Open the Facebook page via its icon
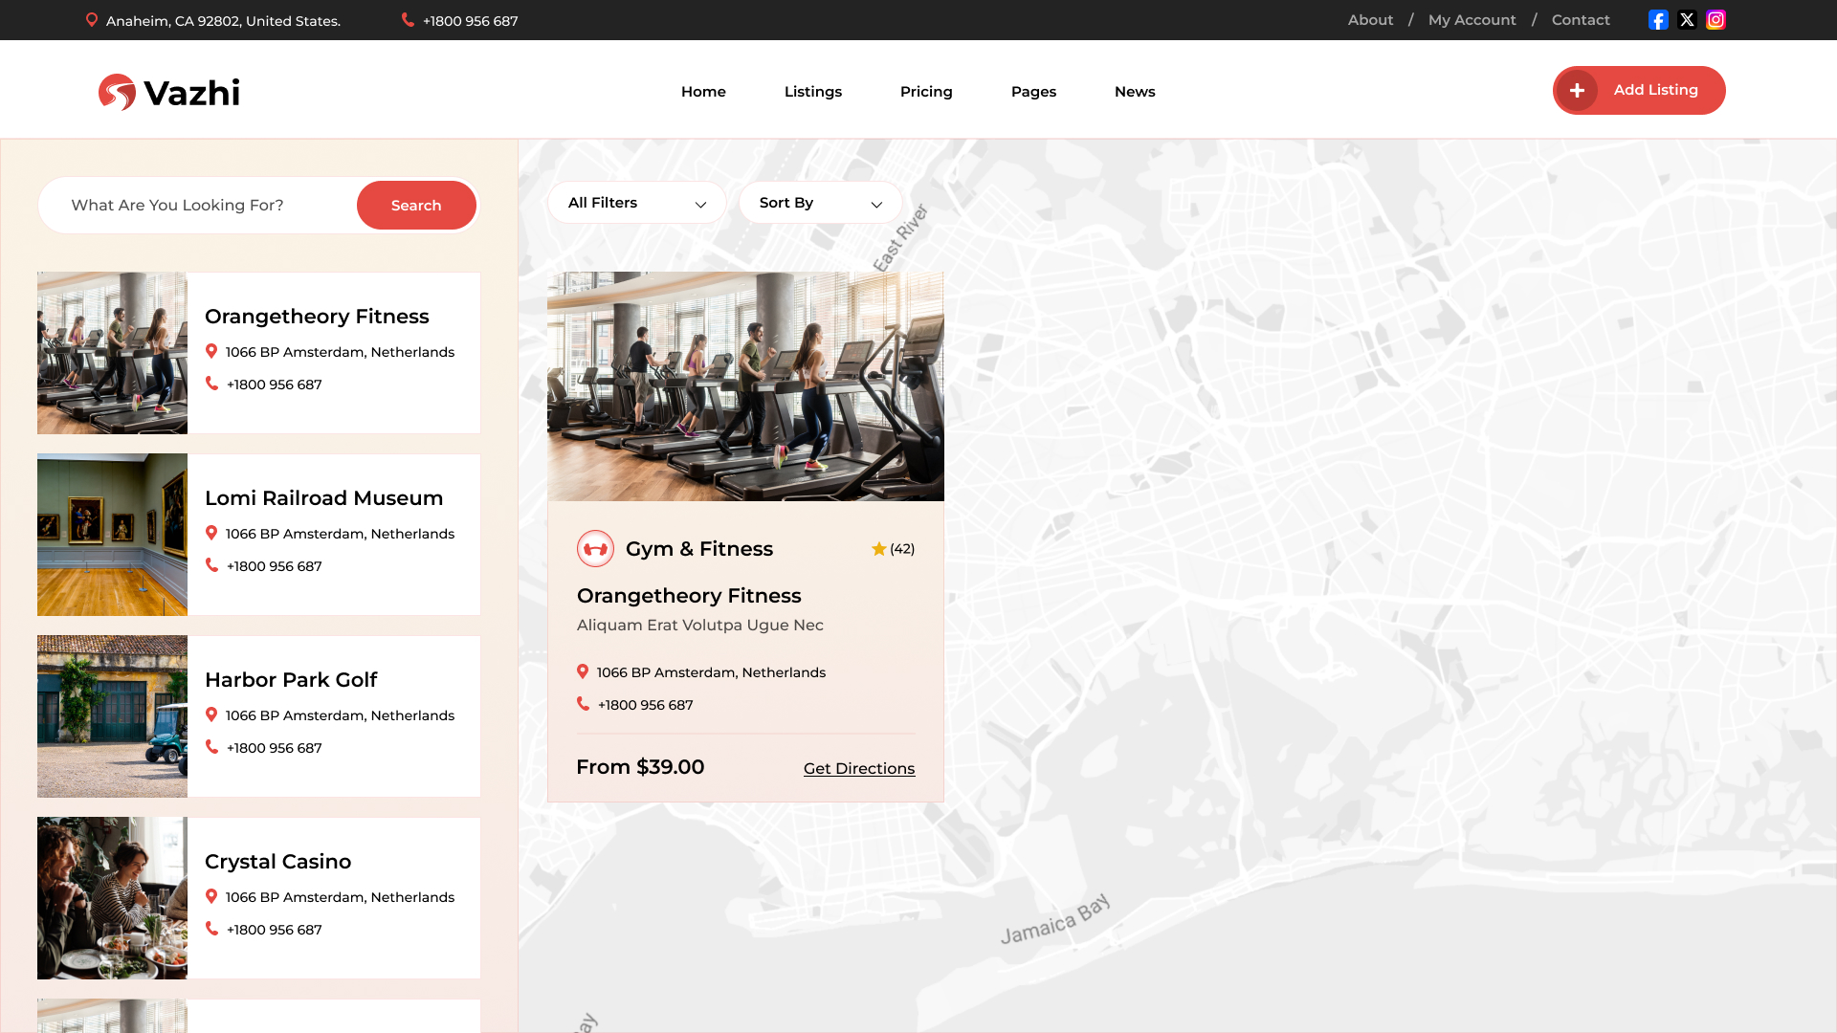This screenshot has height=1033, width=1837. tap(1658, 19)
